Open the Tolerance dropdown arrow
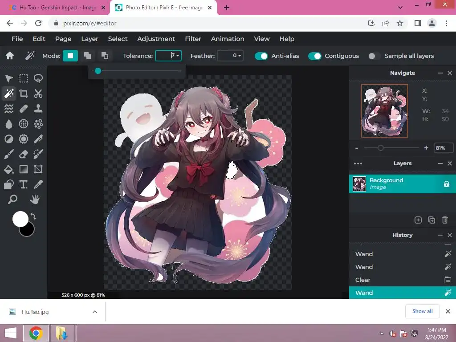The image size is (456, 342). pyautogui.click(x=178, y=56)
